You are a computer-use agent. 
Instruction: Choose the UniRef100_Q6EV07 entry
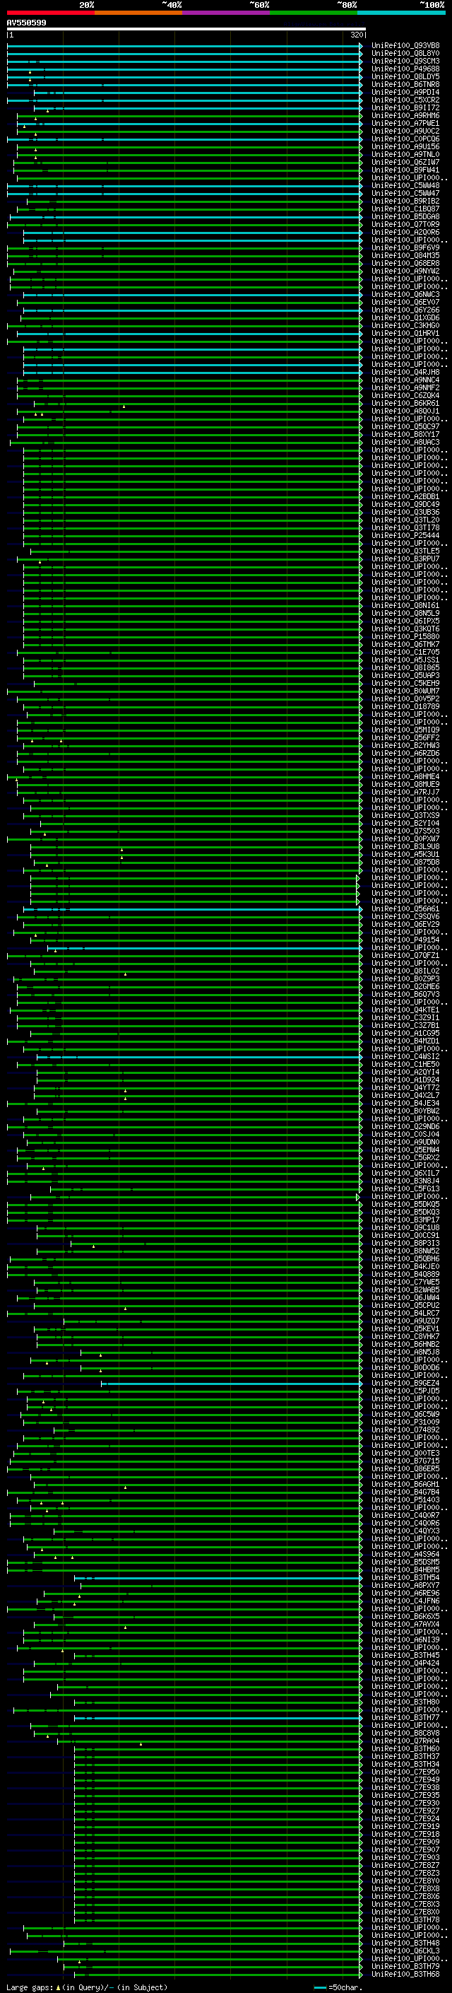point(405,303)
